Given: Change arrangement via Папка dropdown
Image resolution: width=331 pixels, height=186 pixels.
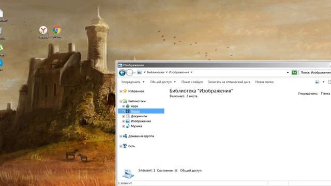Looking at the screenshot, I should click(325, 94).
